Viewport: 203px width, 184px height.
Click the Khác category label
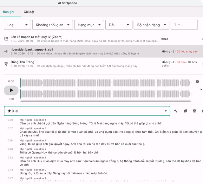(165, 39)
